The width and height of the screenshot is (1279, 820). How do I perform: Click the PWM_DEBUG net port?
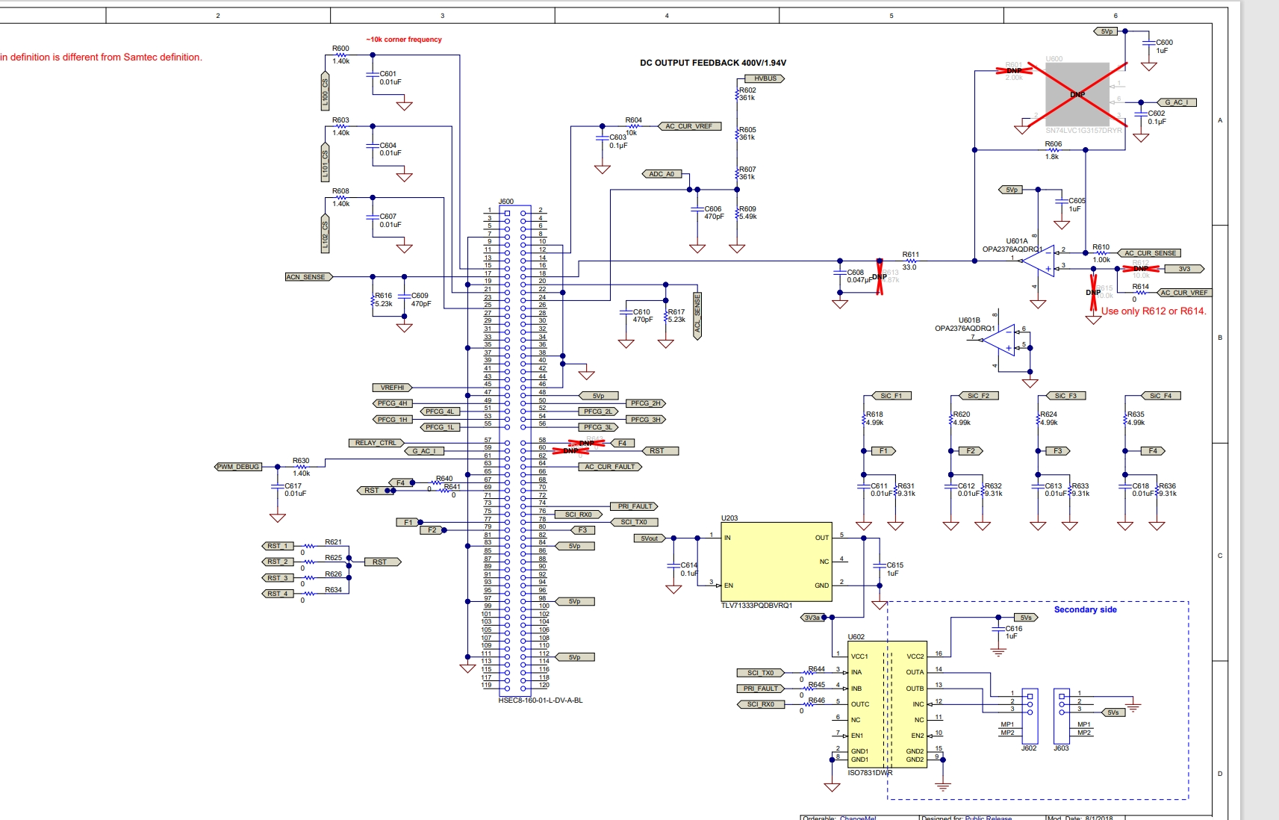point(238,467)
